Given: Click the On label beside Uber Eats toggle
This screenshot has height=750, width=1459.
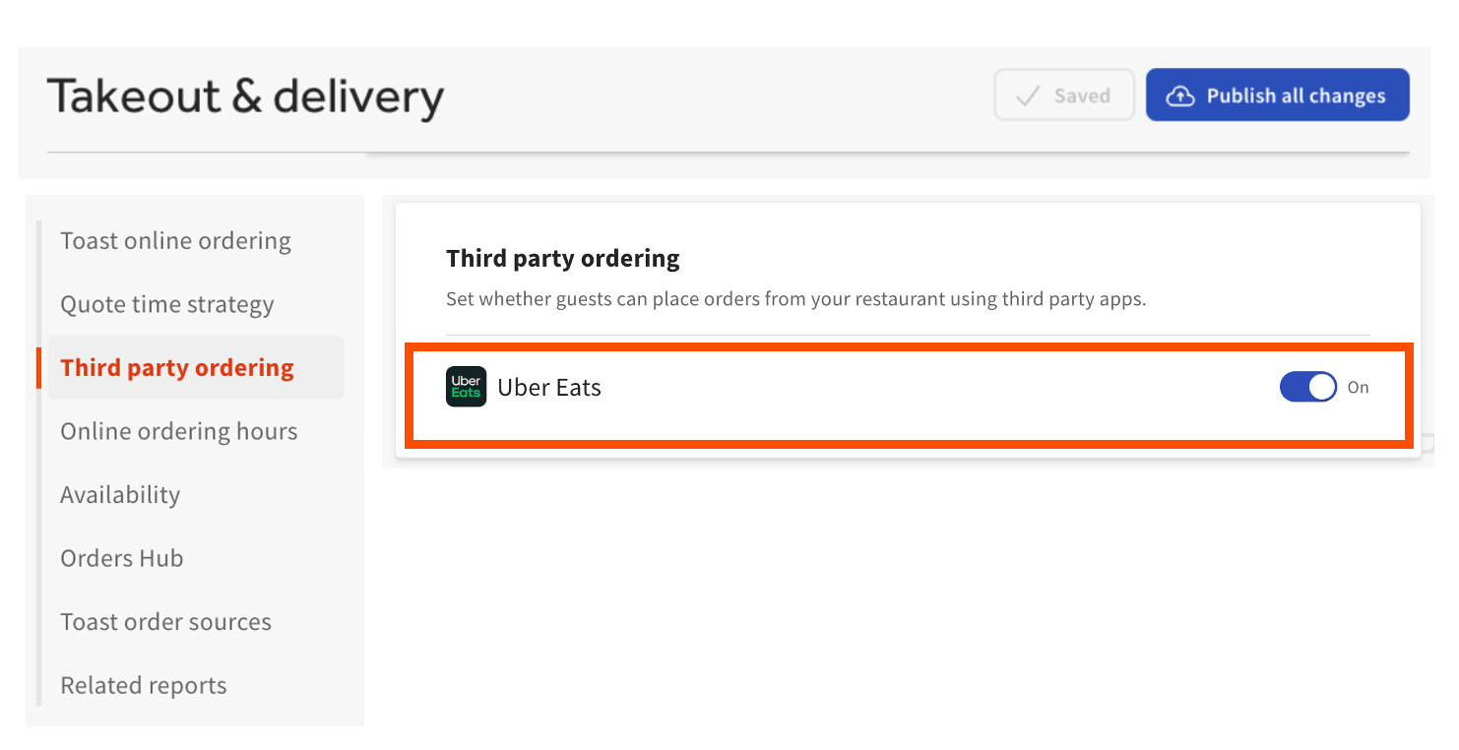Looking at the screenshot, I should click(1359, 388).
